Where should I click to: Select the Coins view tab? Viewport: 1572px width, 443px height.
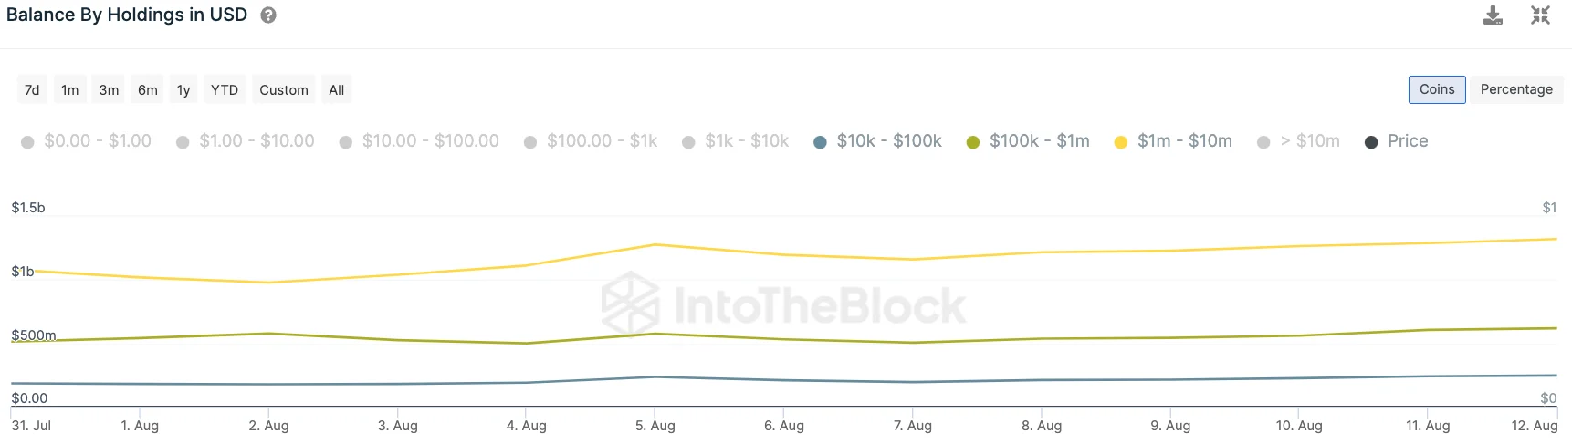[1437, 89]
